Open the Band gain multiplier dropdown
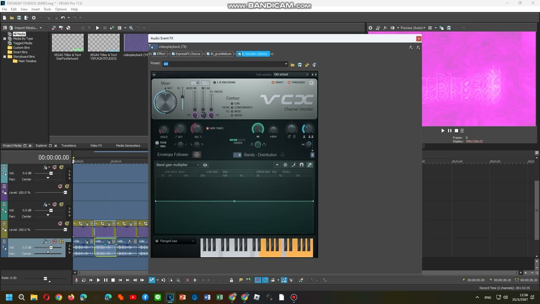540x304 pixels. coord(178,165)
